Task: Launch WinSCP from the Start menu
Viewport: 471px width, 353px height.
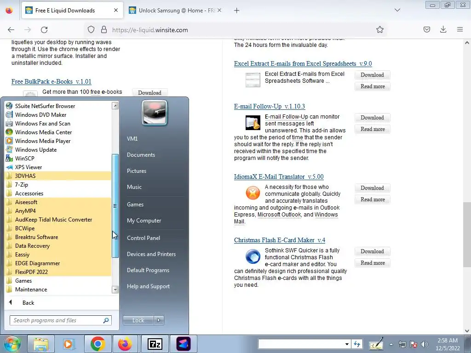Action: [57, 158]
